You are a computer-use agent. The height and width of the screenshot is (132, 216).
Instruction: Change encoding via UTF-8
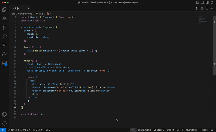tap(170, 130)
